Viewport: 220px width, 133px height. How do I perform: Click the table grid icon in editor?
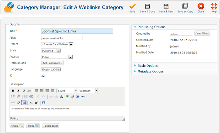(24, 103)
